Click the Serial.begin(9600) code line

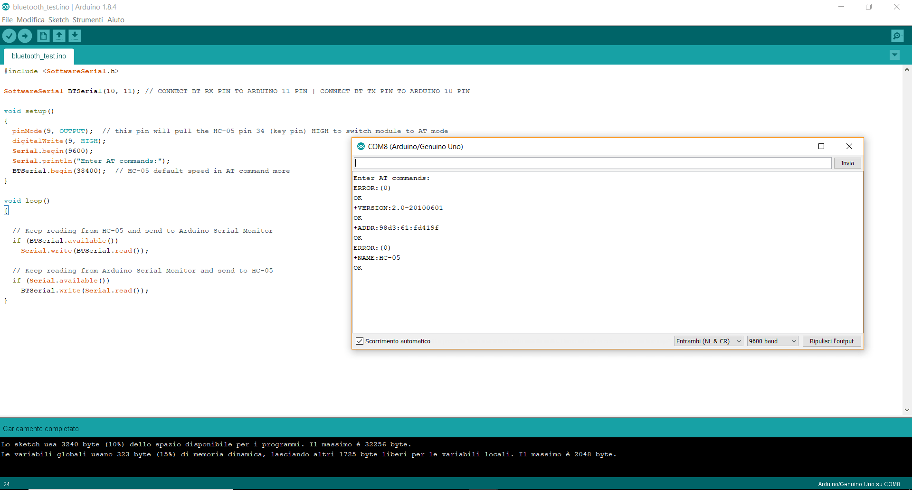pos(53,151)
